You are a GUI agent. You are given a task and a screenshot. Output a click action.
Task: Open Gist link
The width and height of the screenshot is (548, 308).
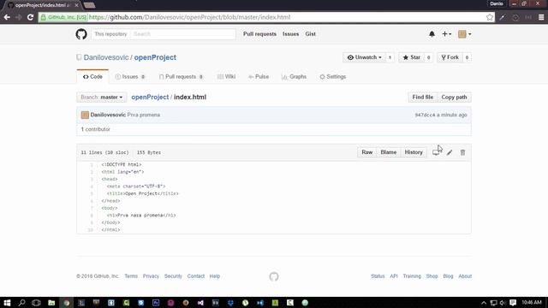310,34
